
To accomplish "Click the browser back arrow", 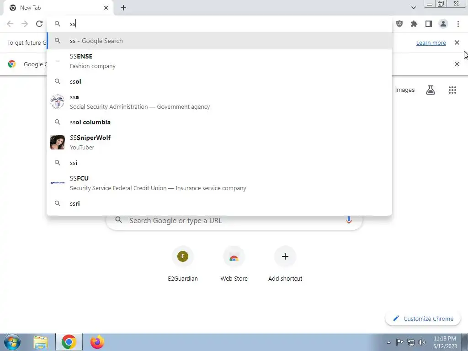I will coord(10,24).
